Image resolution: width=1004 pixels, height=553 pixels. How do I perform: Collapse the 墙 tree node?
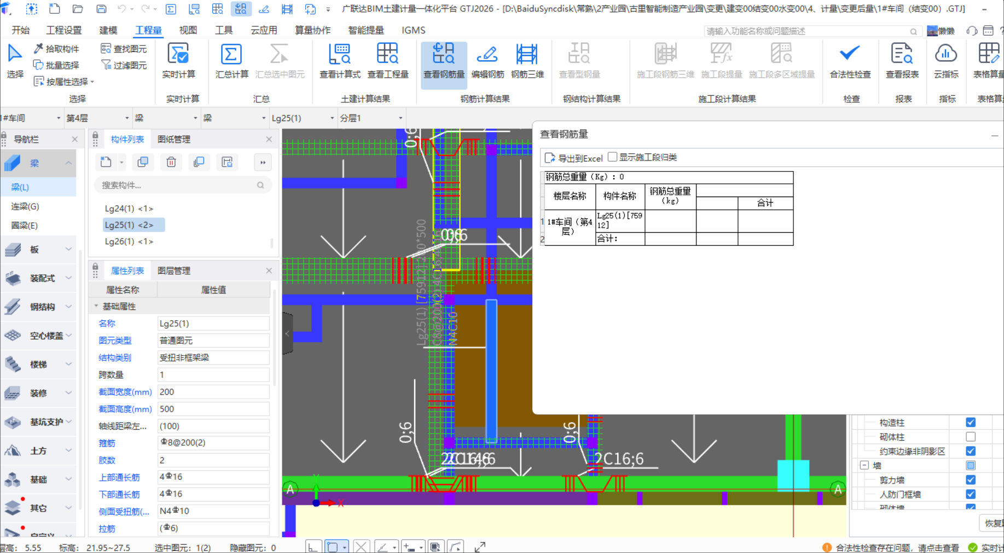[864, 465]
